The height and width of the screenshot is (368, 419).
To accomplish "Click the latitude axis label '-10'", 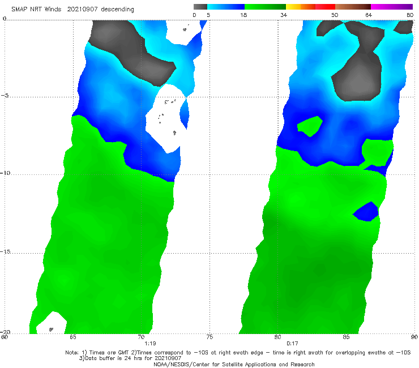I will click(x=5, y=173).
